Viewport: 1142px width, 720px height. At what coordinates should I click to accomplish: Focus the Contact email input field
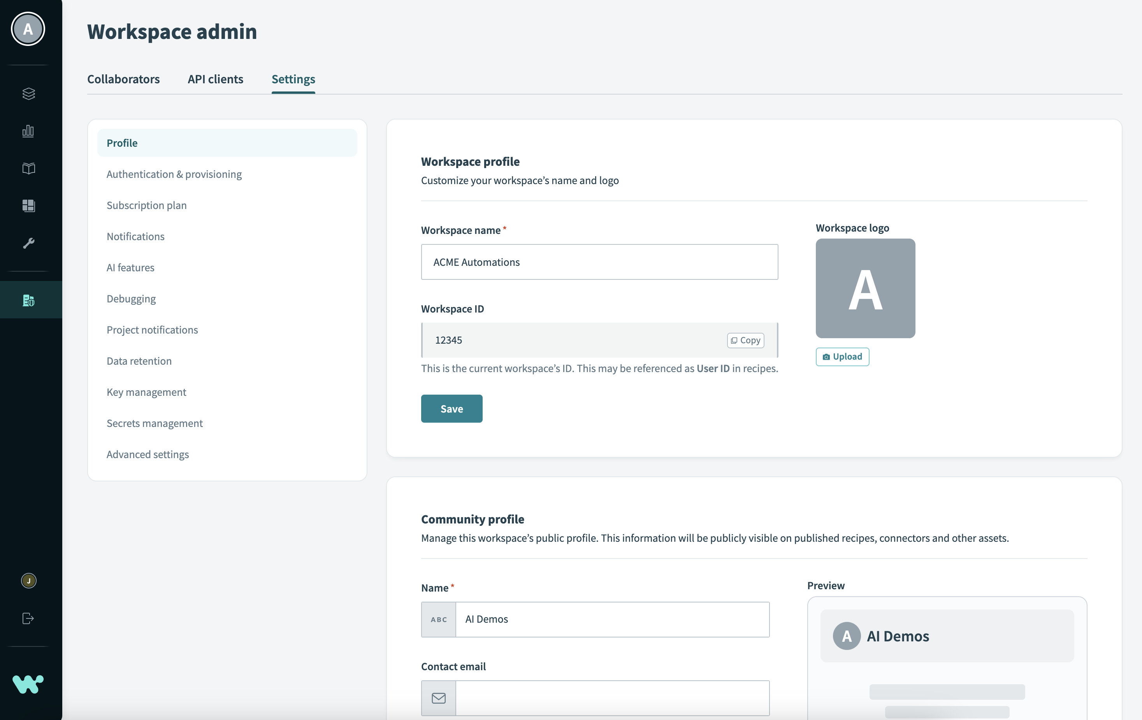(x=612, y=698)
